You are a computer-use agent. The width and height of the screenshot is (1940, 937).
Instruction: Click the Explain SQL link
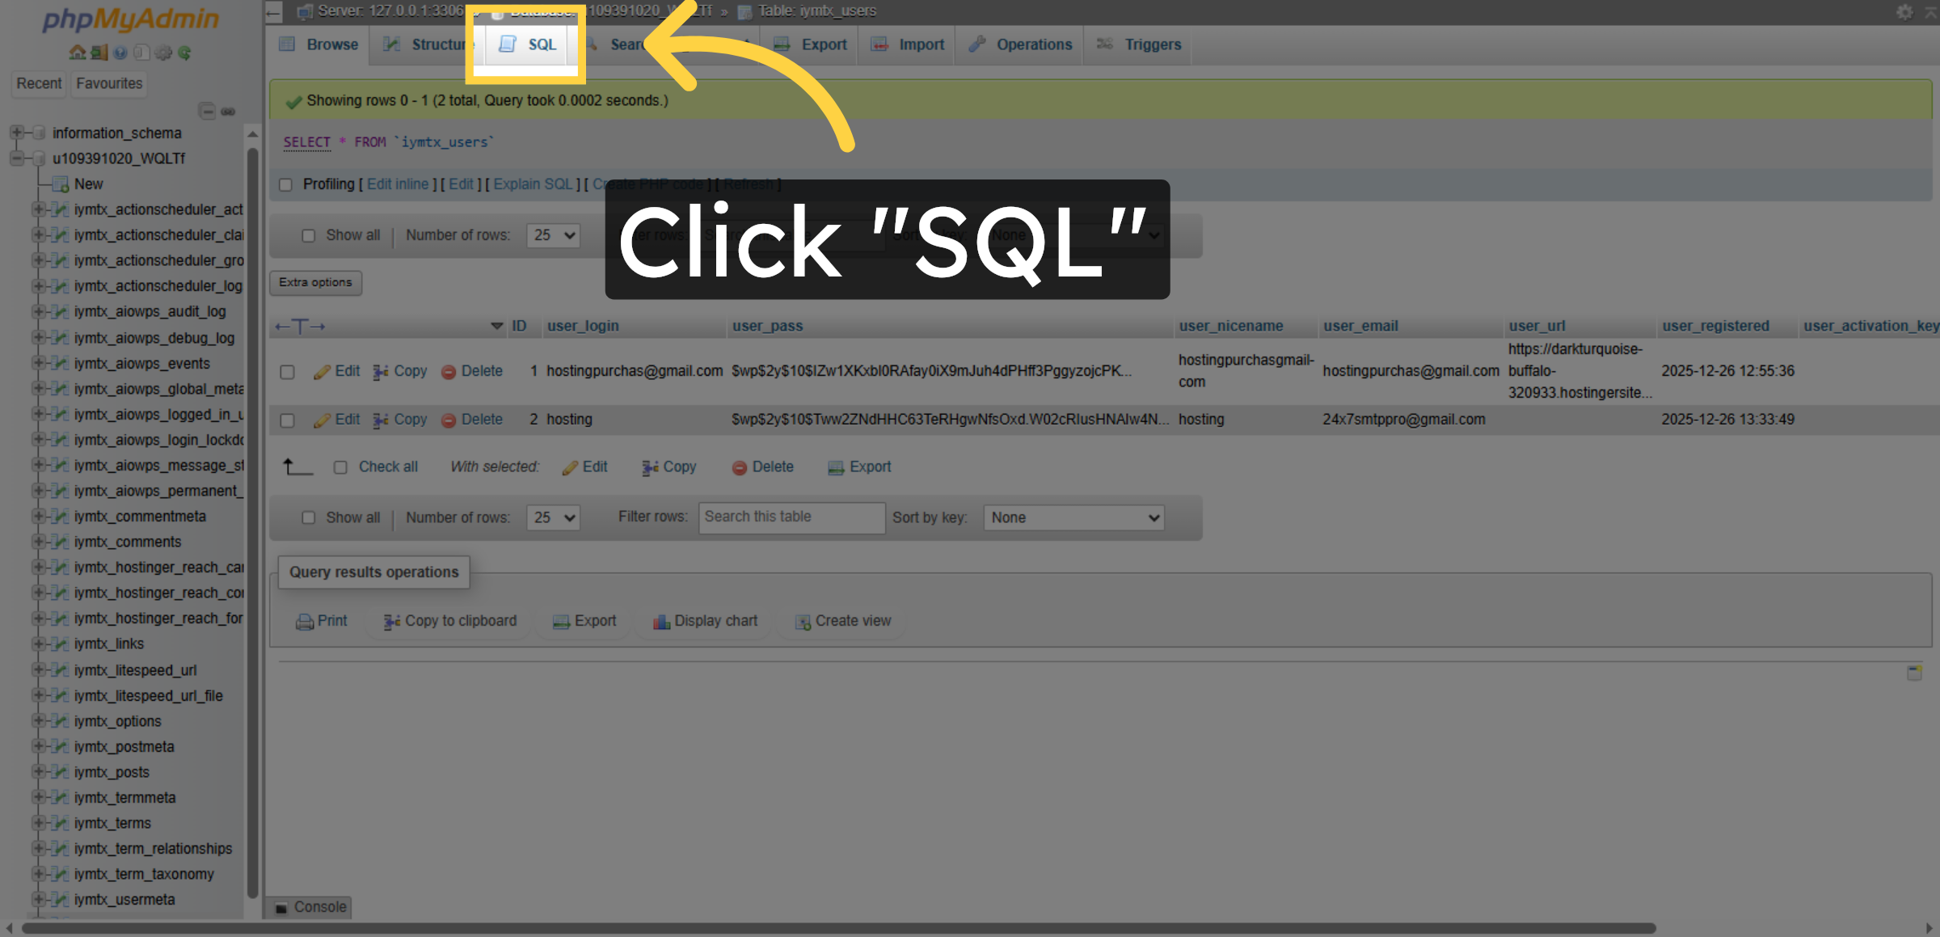pyautogui.click(x=532, y=184)
